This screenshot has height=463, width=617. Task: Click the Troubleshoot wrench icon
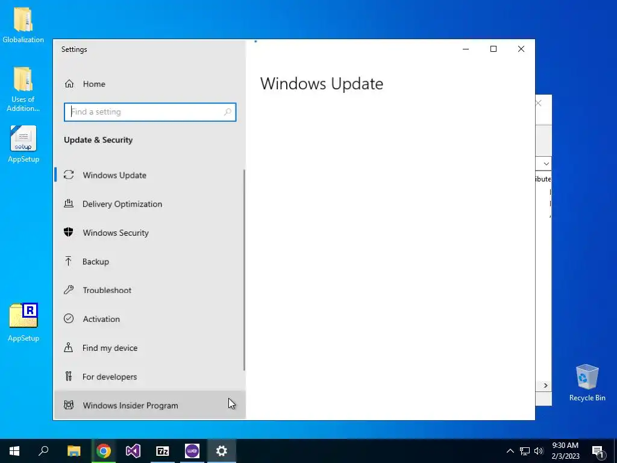[x=69, y=290]
